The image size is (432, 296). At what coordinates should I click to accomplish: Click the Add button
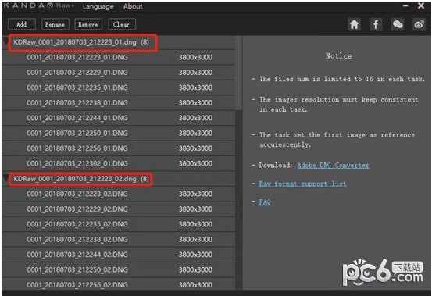pyautogui.click(x=22, y=24)
